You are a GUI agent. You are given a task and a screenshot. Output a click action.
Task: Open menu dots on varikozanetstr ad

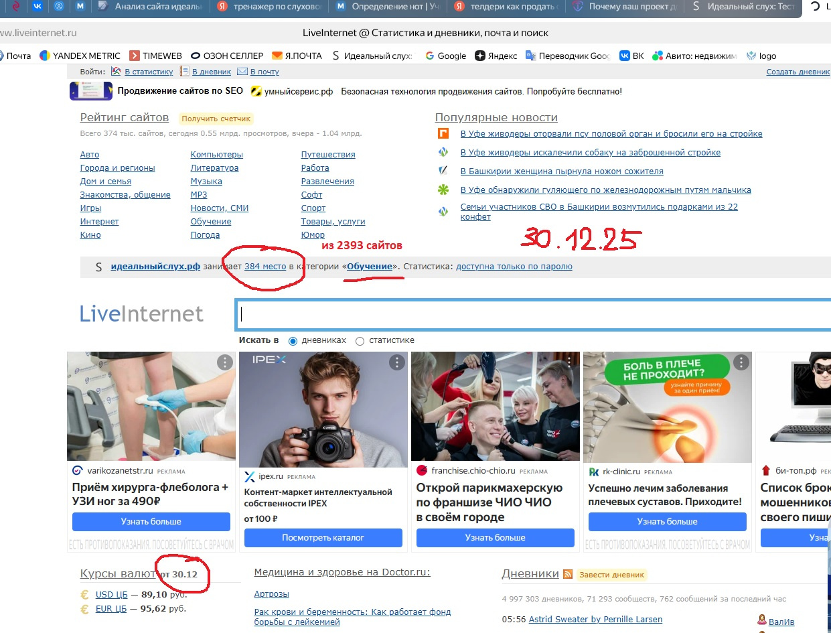[x=225, y=362]
